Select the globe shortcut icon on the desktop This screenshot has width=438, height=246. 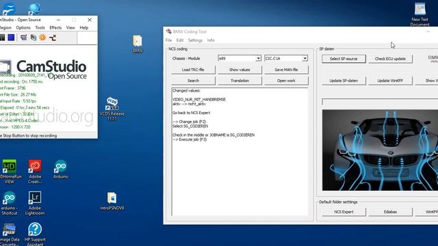point(35,9)
